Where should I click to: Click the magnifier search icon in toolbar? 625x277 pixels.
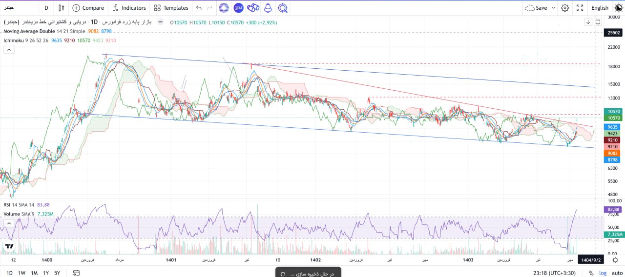pos(282,8)
